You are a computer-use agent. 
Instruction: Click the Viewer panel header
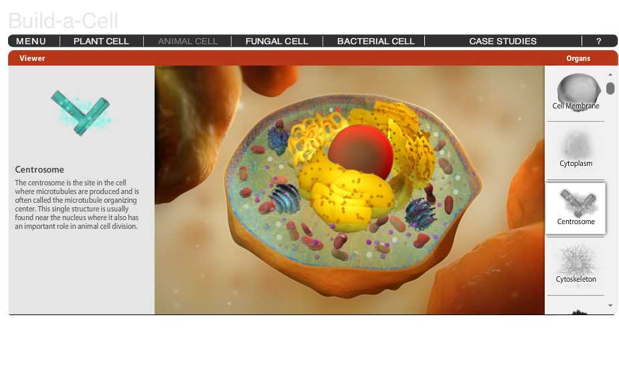(32, 58)
